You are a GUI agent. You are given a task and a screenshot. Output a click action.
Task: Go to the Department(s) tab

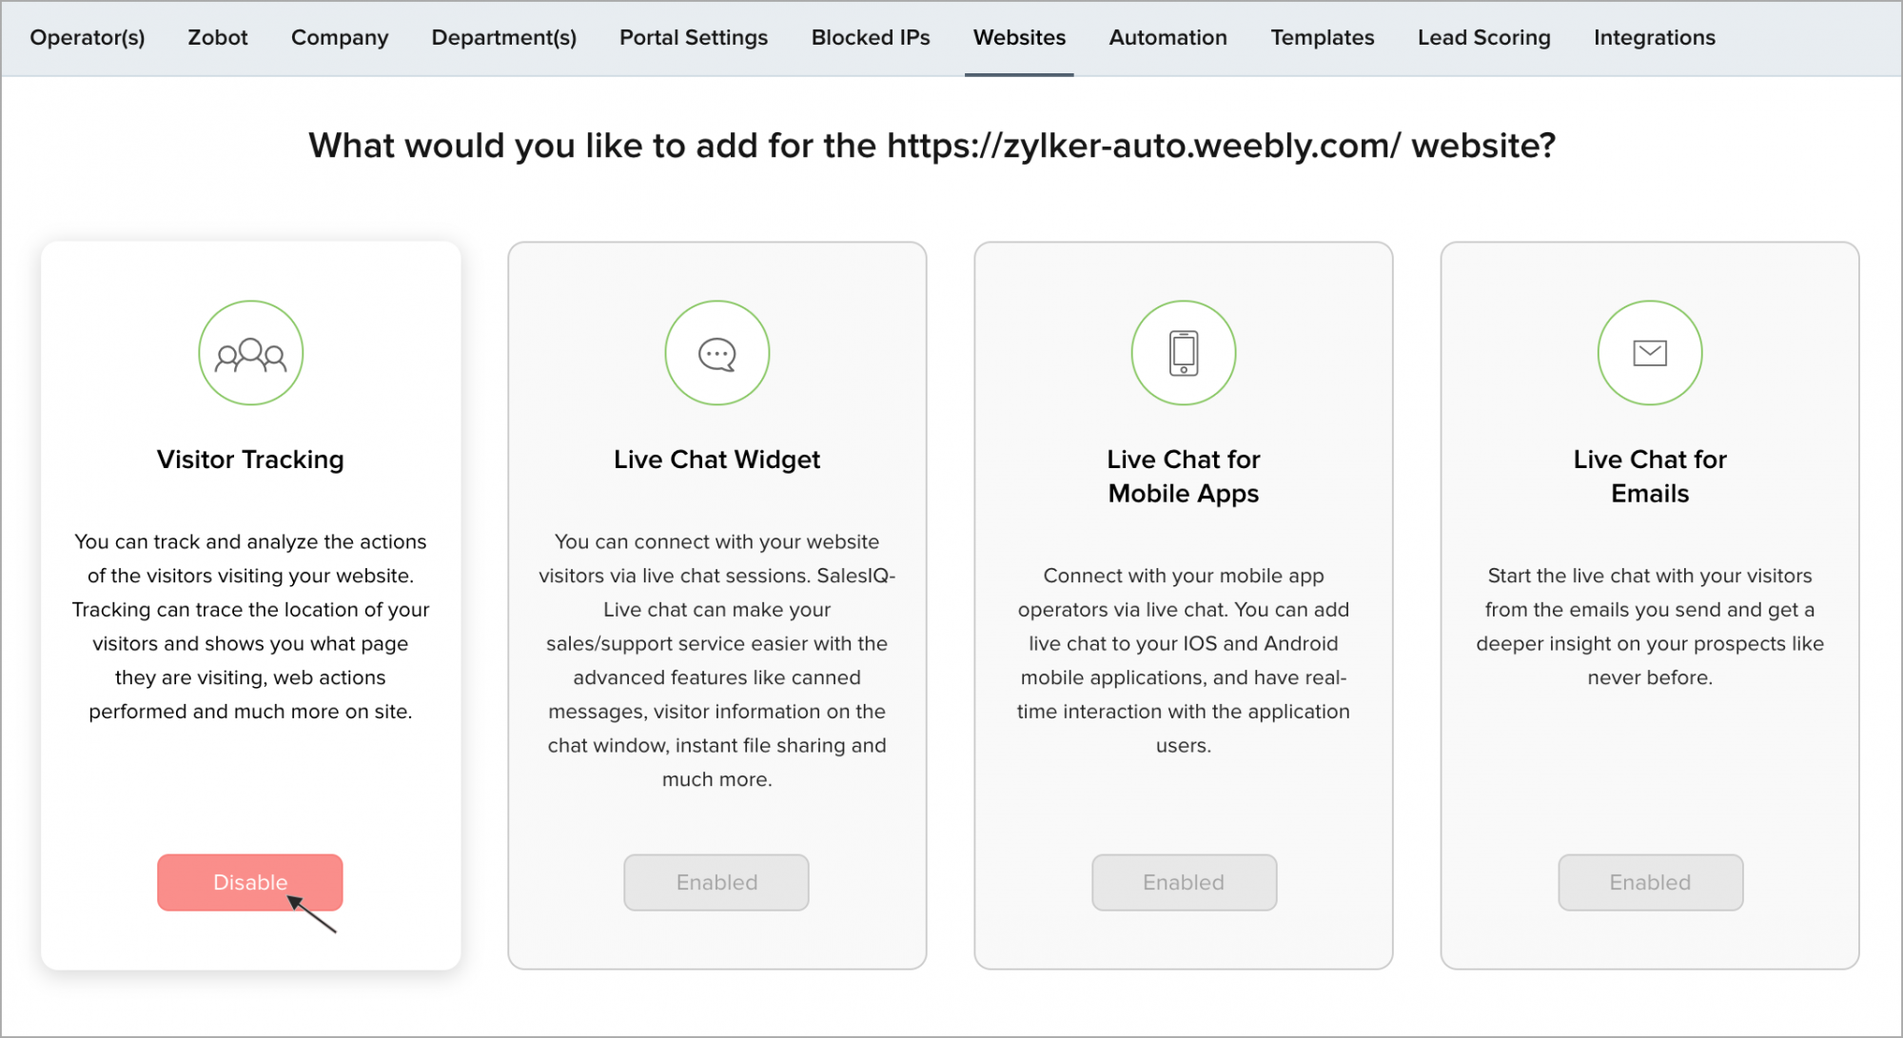[503, 37]
